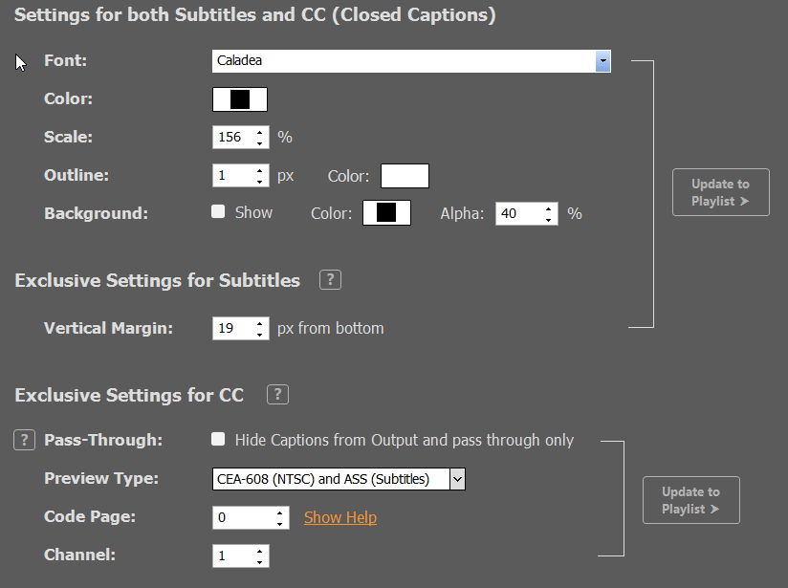Viewport: 788px width, 588px height.
Task: Open the black font Color swatch
Action: pyautogui.click(x=240, y=99)
